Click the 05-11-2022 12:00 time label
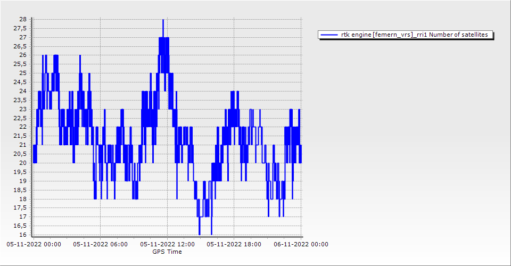The height and width of the screenshot is (266, 511). coord(167,245)
